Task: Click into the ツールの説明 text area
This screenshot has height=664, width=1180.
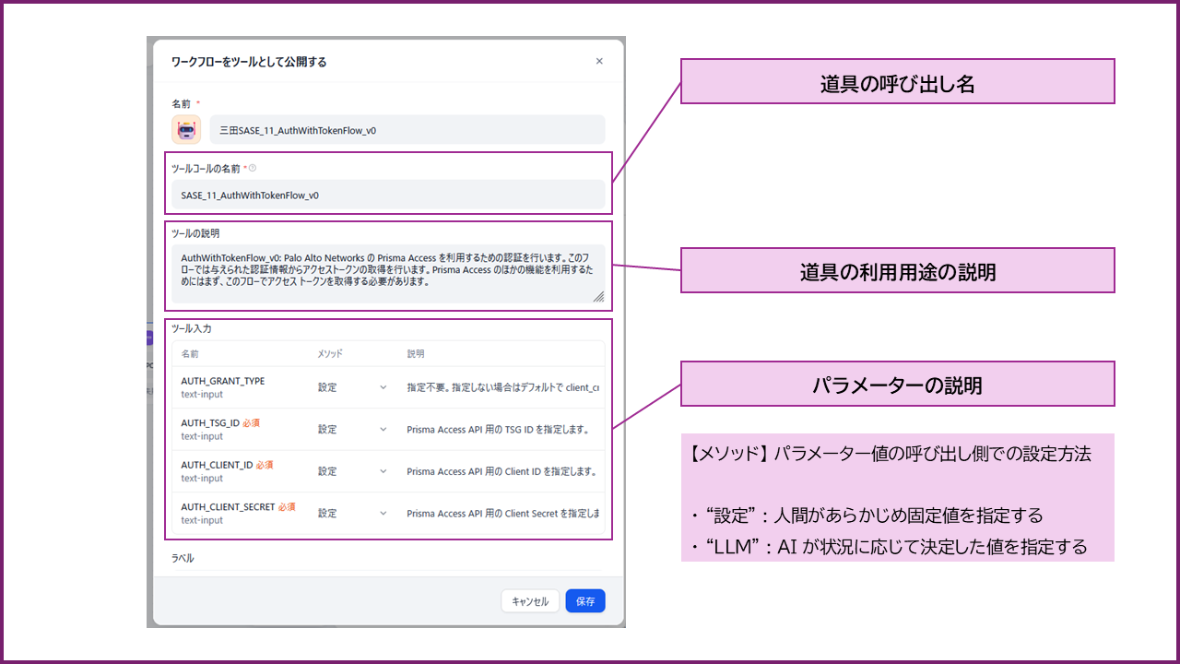Action: [x=387, y=271]
